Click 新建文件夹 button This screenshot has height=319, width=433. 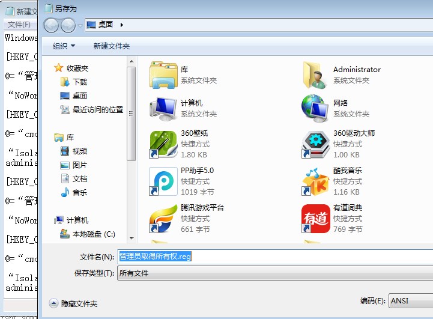click(112, 46)
